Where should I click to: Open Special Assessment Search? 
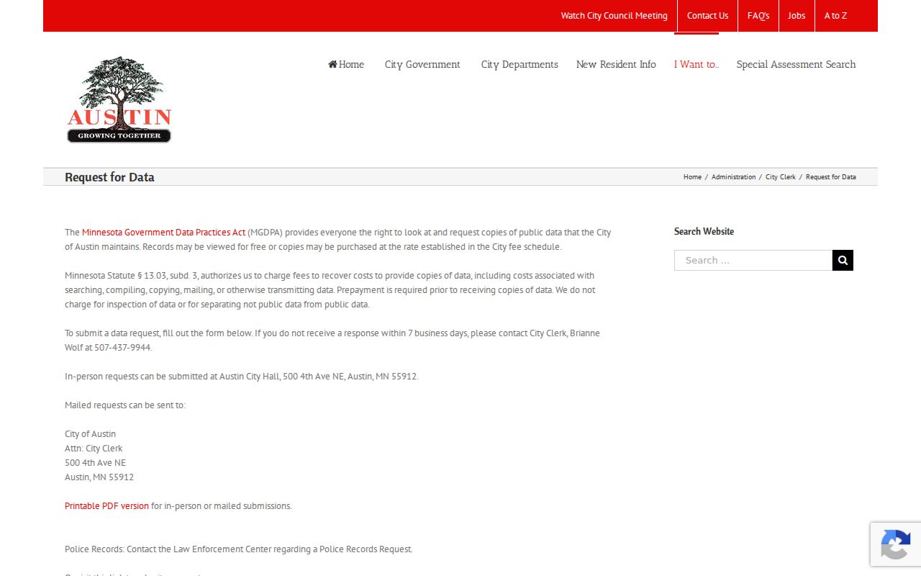[x=796, y=64]
